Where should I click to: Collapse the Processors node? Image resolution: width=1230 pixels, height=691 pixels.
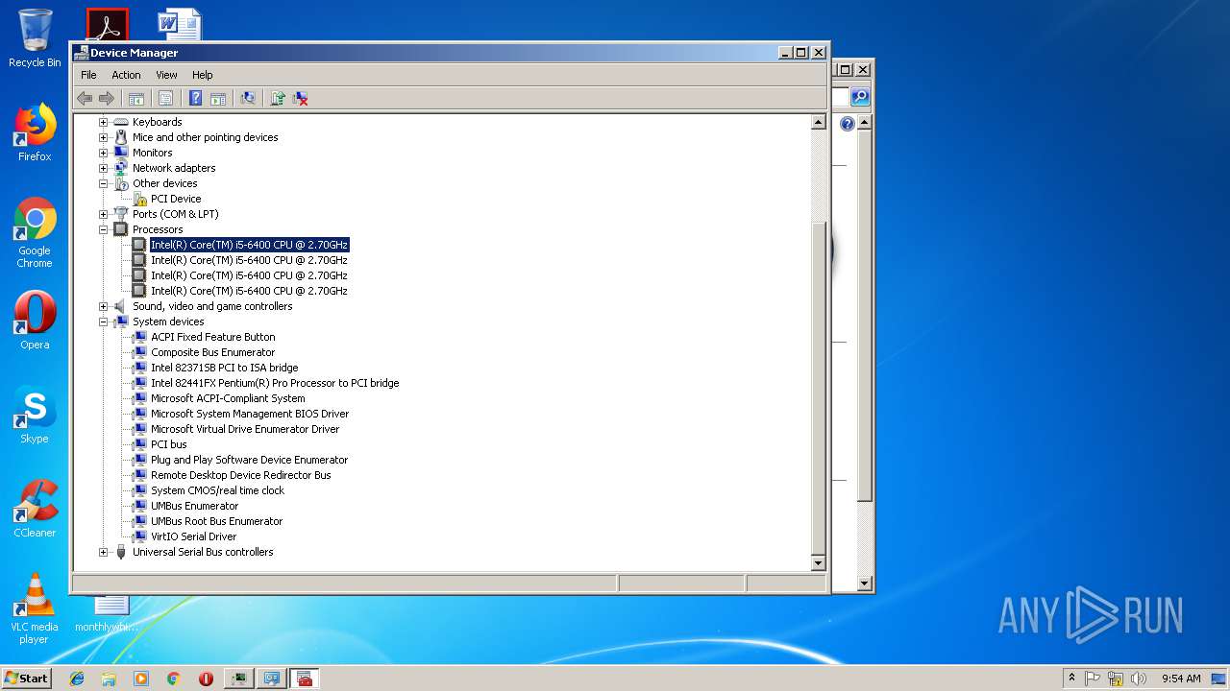[104, 229]
